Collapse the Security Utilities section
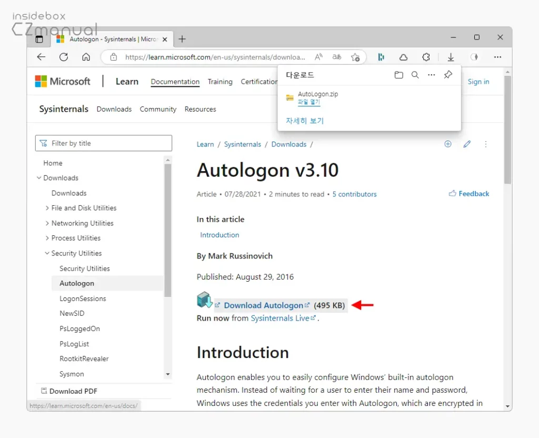This screenshot has width=539, height=438. [x=47, y=253]
